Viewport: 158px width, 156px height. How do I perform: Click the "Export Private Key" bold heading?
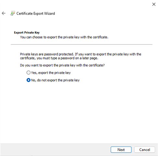[27, 32]
